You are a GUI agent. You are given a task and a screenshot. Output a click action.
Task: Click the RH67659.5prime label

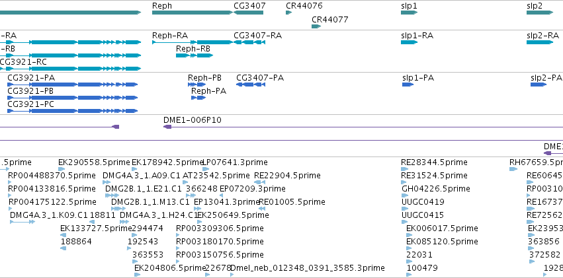[x=536, y=162]
